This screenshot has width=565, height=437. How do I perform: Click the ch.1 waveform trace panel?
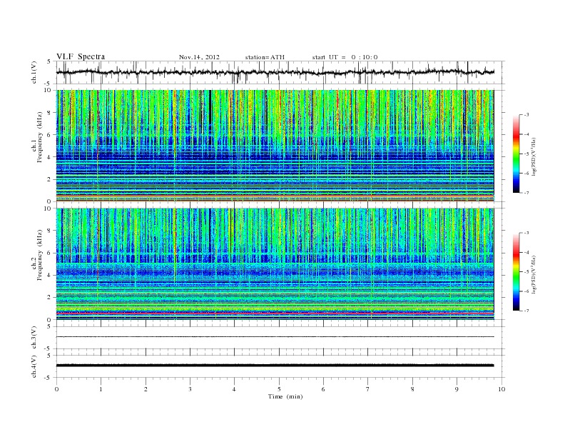coord(280,72)
